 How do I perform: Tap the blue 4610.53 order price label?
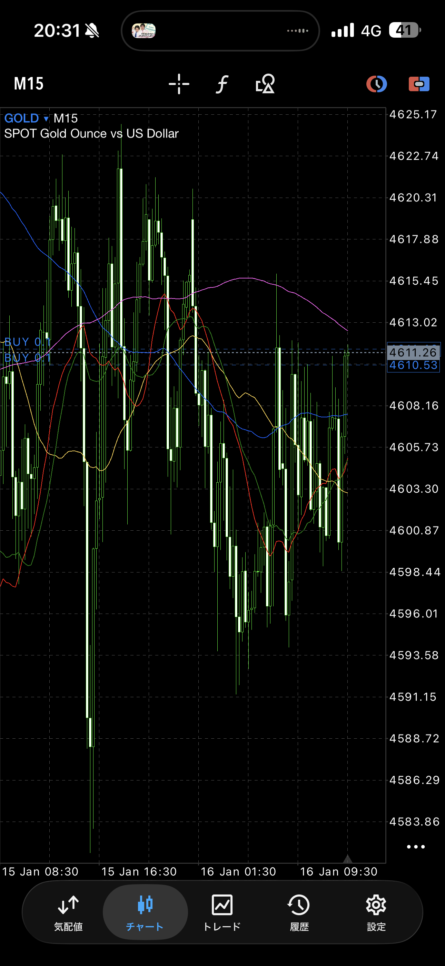click(x=413, y=365)
